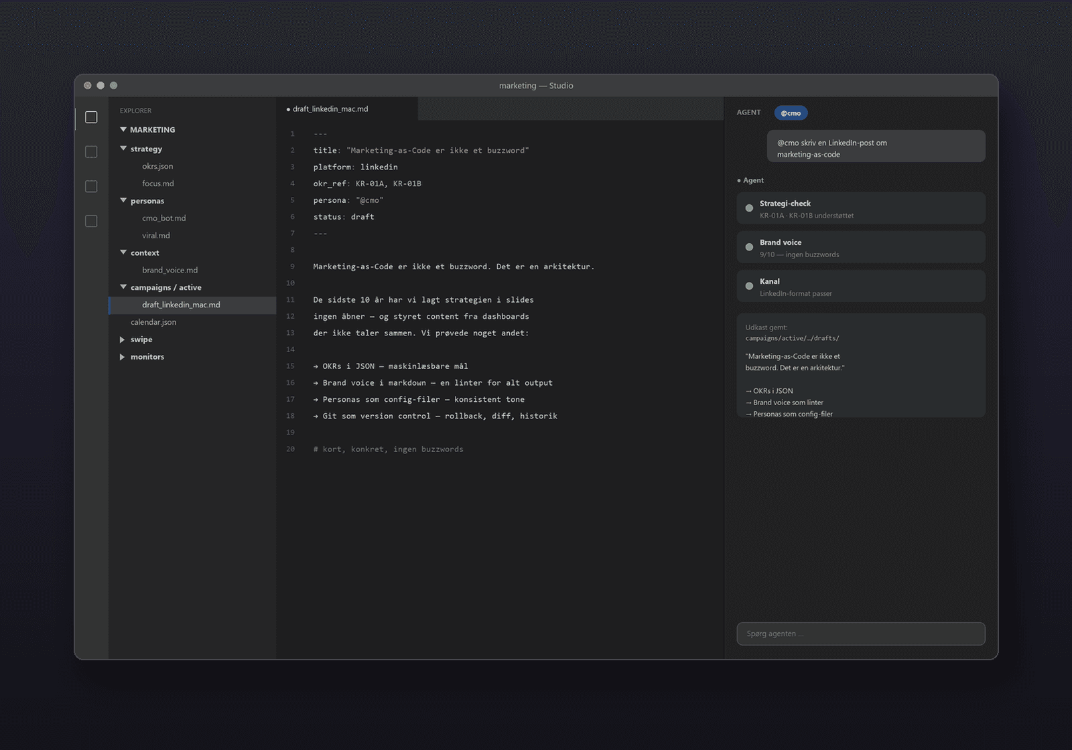Screen dimensions: 1072x750
Task: Click the EXPLORER panel heading
Action: point(135,110)
